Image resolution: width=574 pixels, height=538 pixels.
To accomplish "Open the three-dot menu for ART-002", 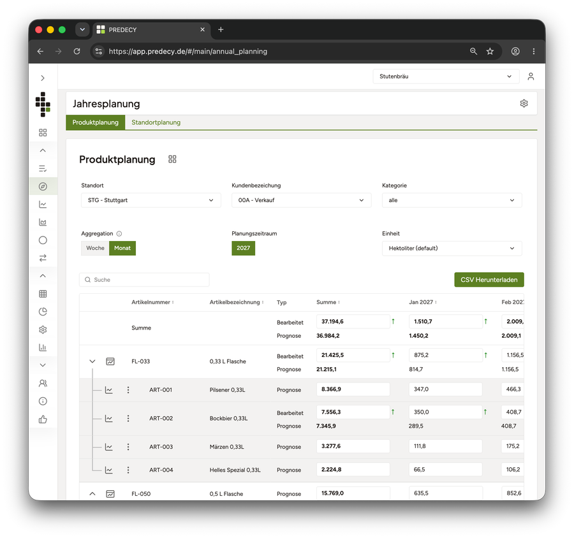I will [128, 418].
